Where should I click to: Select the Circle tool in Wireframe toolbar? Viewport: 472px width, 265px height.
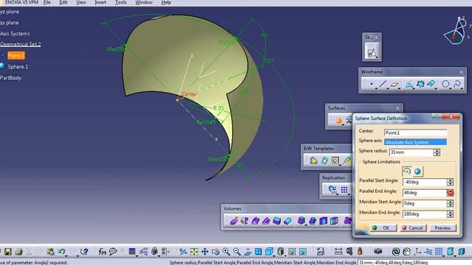[445, 84]
